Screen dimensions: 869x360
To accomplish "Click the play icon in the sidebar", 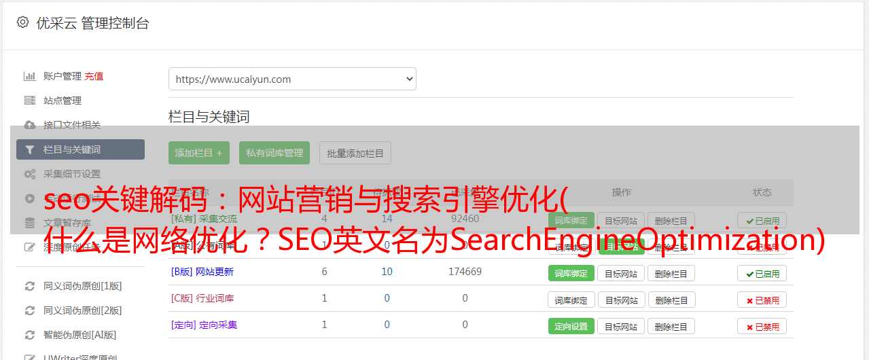I will (30, 198).
